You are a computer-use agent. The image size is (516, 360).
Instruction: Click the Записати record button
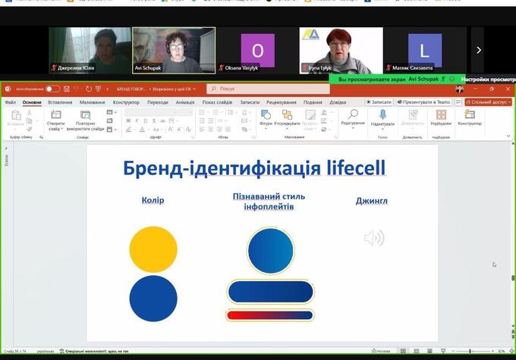pos(379,102)
